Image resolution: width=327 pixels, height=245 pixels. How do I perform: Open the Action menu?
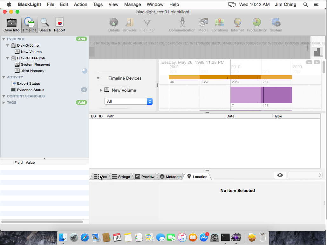pos(80,4)
